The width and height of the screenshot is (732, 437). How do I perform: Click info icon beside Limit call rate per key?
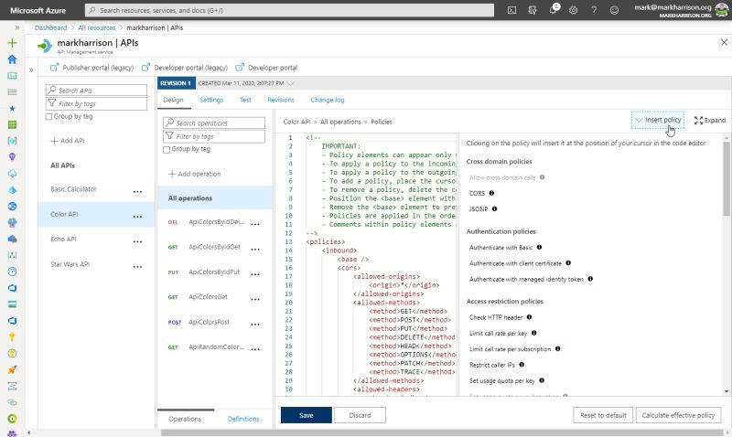pyautogui.click(x=534, y=333)
